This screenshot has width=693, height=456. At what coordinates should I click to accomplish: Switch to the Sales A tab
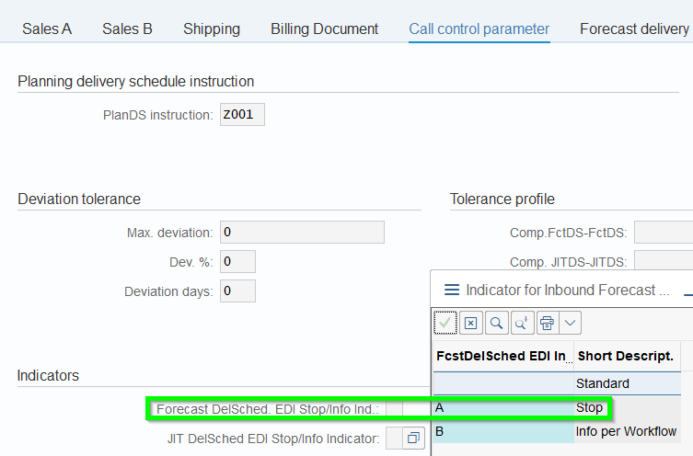47,28
